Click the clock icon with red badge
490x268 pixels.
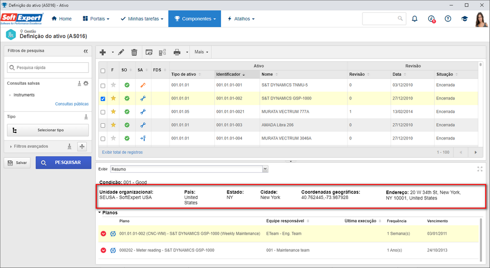[x=431, y=19]
